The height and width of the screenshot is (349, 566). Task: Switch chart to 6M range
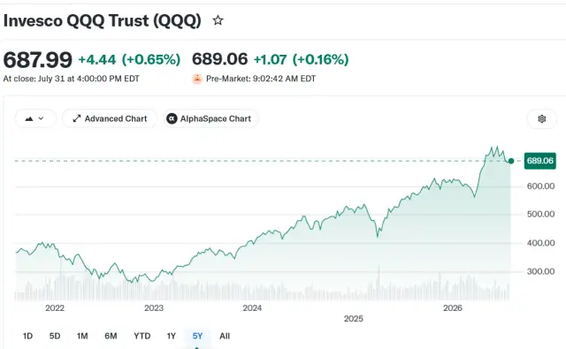click(x=111, y=336)
